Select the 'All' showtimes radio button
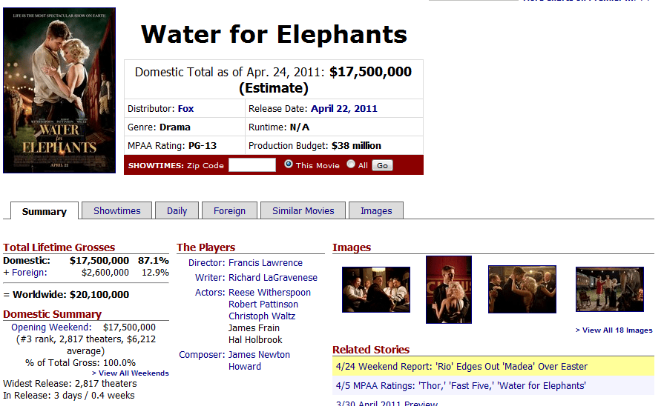 coord(351,164)
